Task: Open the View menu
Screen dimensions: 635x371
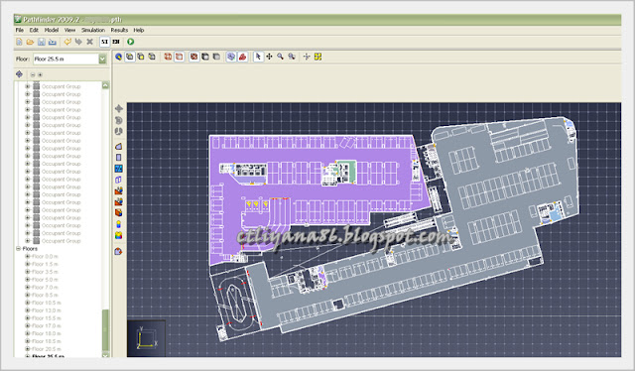Action: click(69, 30)
